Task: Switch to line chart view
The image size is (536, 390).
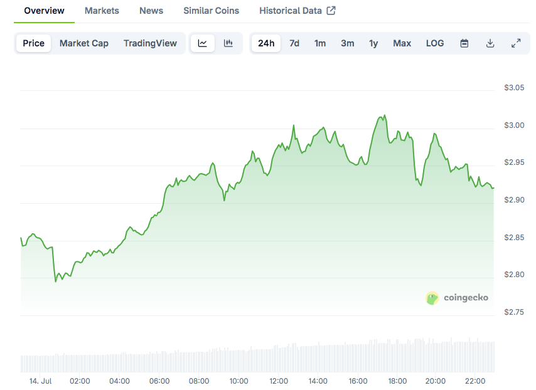Action: click(202, 43)
